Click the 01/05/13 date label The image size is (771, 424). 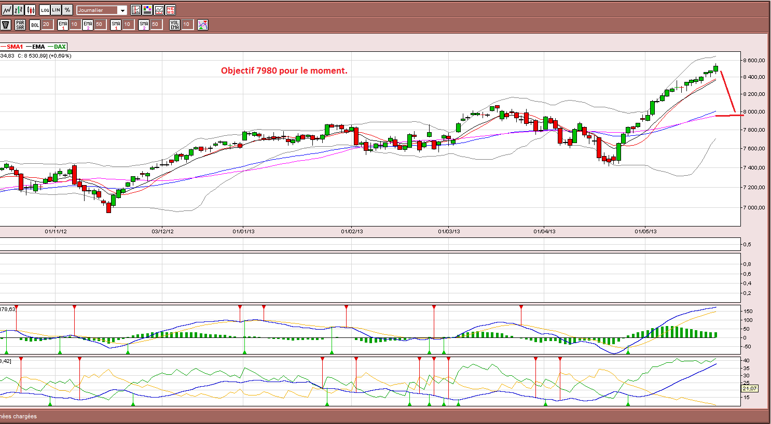click(x=645, y=231)
